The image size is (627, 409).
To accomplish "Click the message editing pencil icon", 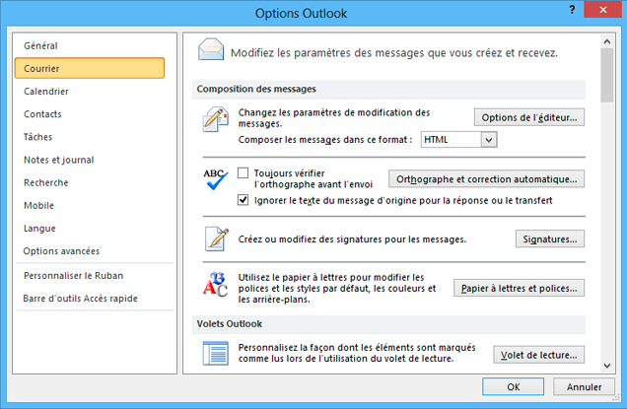I will [215, 120].
